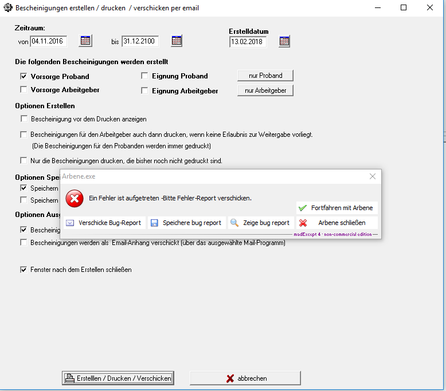Open calendar picker for Erstelldatum
The height and width of the screenshot is (391, 446).
point(284,41)
